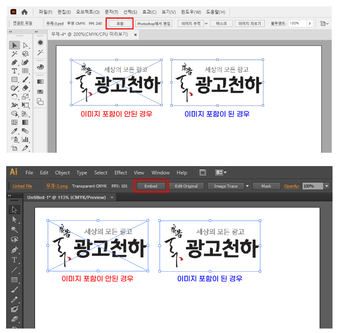Open the Window menu in English window
Screen dimensions: 338x333
coord(161,172)
